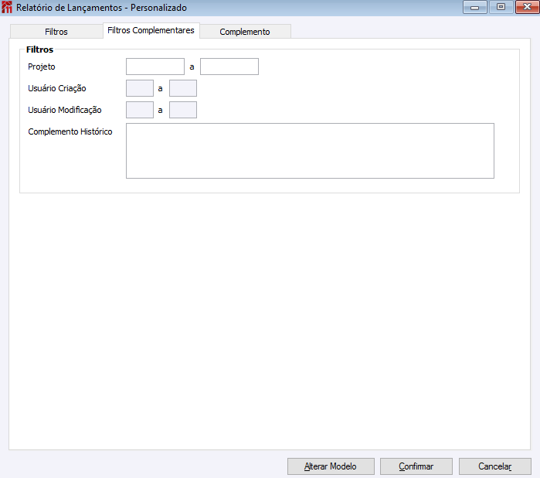Click the first Usuário Modificação field
Image resolution: width=540 pixels, height=478 pixels.
pos(140,110)
